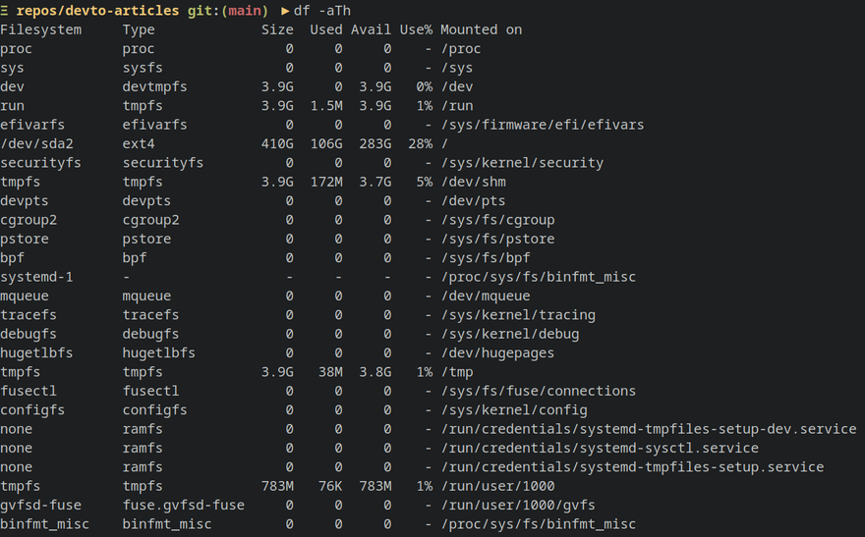The height and width of the screenshot is (537, 865).
Task: Click the git branch name 'main'
Action: tap(246, 11)
